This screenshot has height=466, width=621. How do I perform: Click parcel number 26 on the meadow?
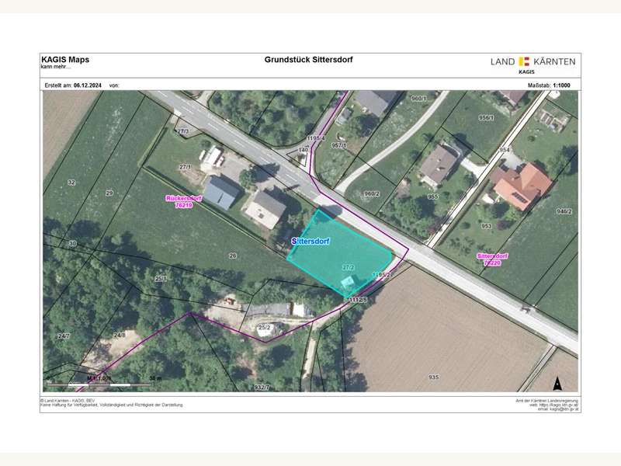click(x=232, y=256)
